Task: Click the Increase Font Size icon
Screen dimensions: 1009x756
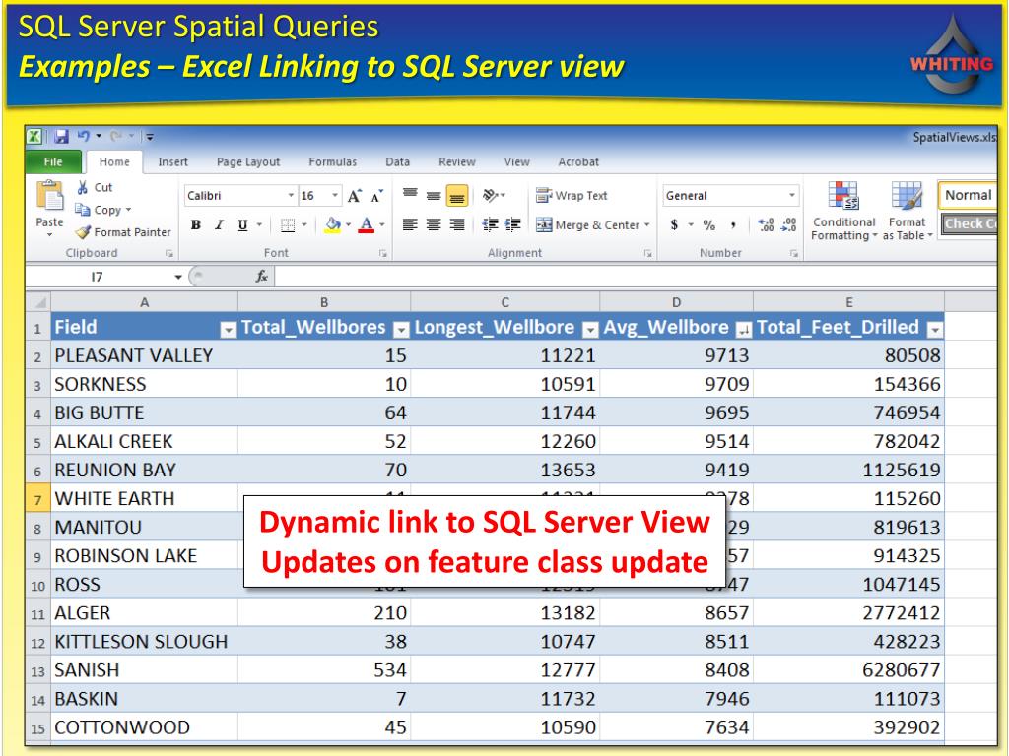Action: [354, 196]
